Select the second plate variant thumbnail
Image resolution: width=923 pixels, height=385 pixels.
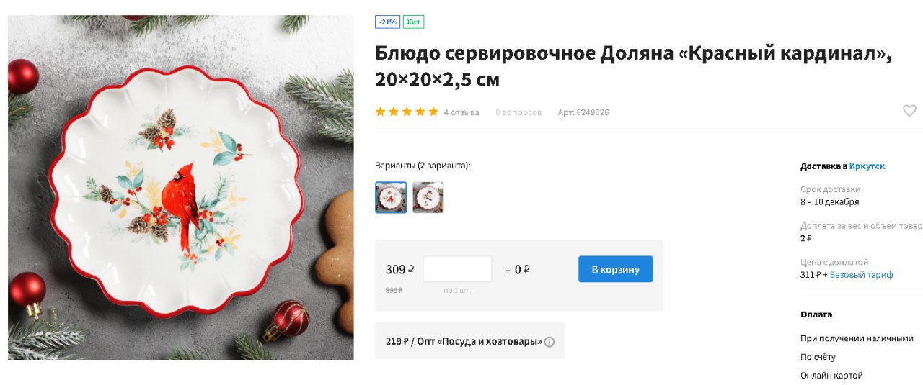pos(428,197)
